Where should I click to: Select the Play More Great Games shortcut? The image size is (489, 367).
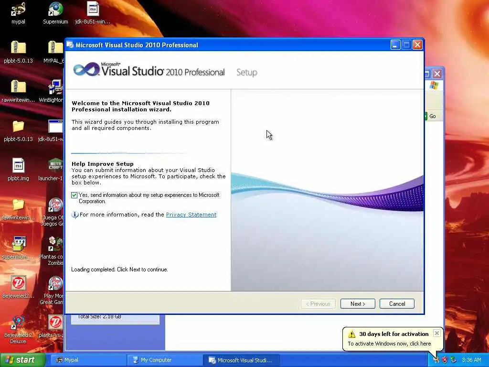tap(55, 283)
